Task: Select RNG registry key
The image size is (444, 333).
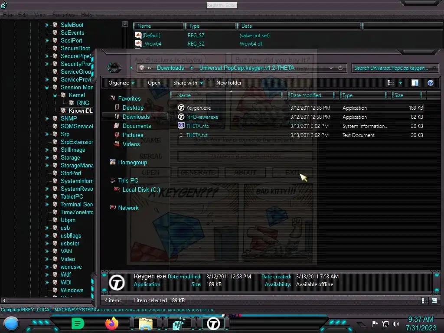Action: coord(83,103)
